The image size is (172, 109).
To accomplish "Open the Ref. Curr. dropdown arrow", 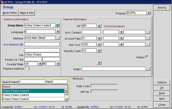I will tap(99, 45).
